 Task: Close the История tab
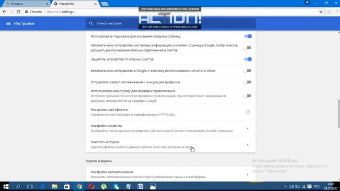pos(47,4)
